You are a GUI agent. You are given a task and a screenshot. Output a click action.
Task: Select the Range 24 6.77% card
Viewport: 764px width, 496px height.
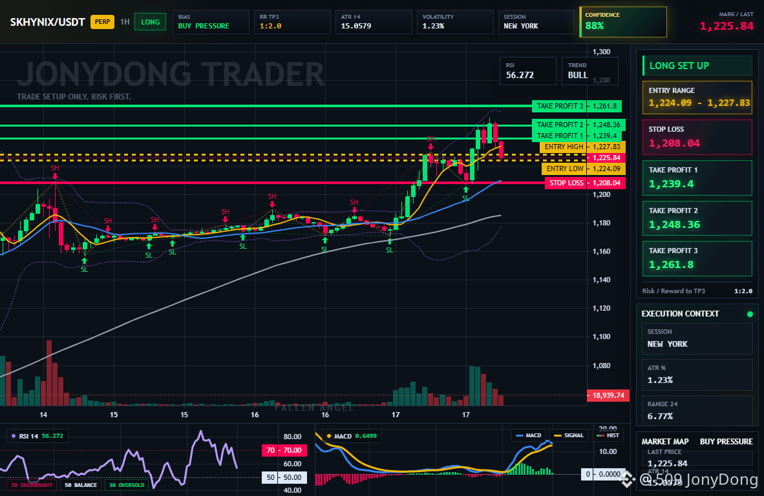coord(697,410)
